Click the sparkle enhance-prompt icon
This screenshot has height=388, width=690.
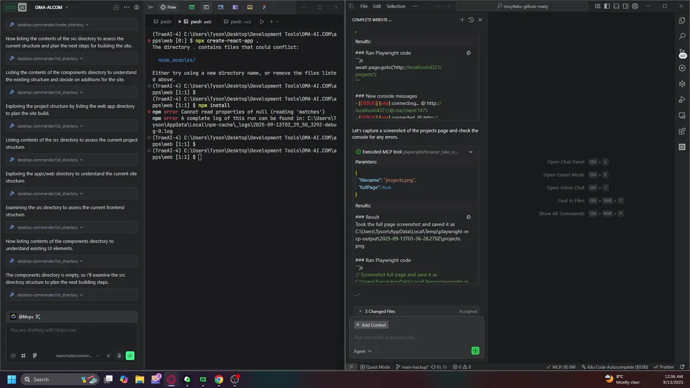(x=109, y=356)
